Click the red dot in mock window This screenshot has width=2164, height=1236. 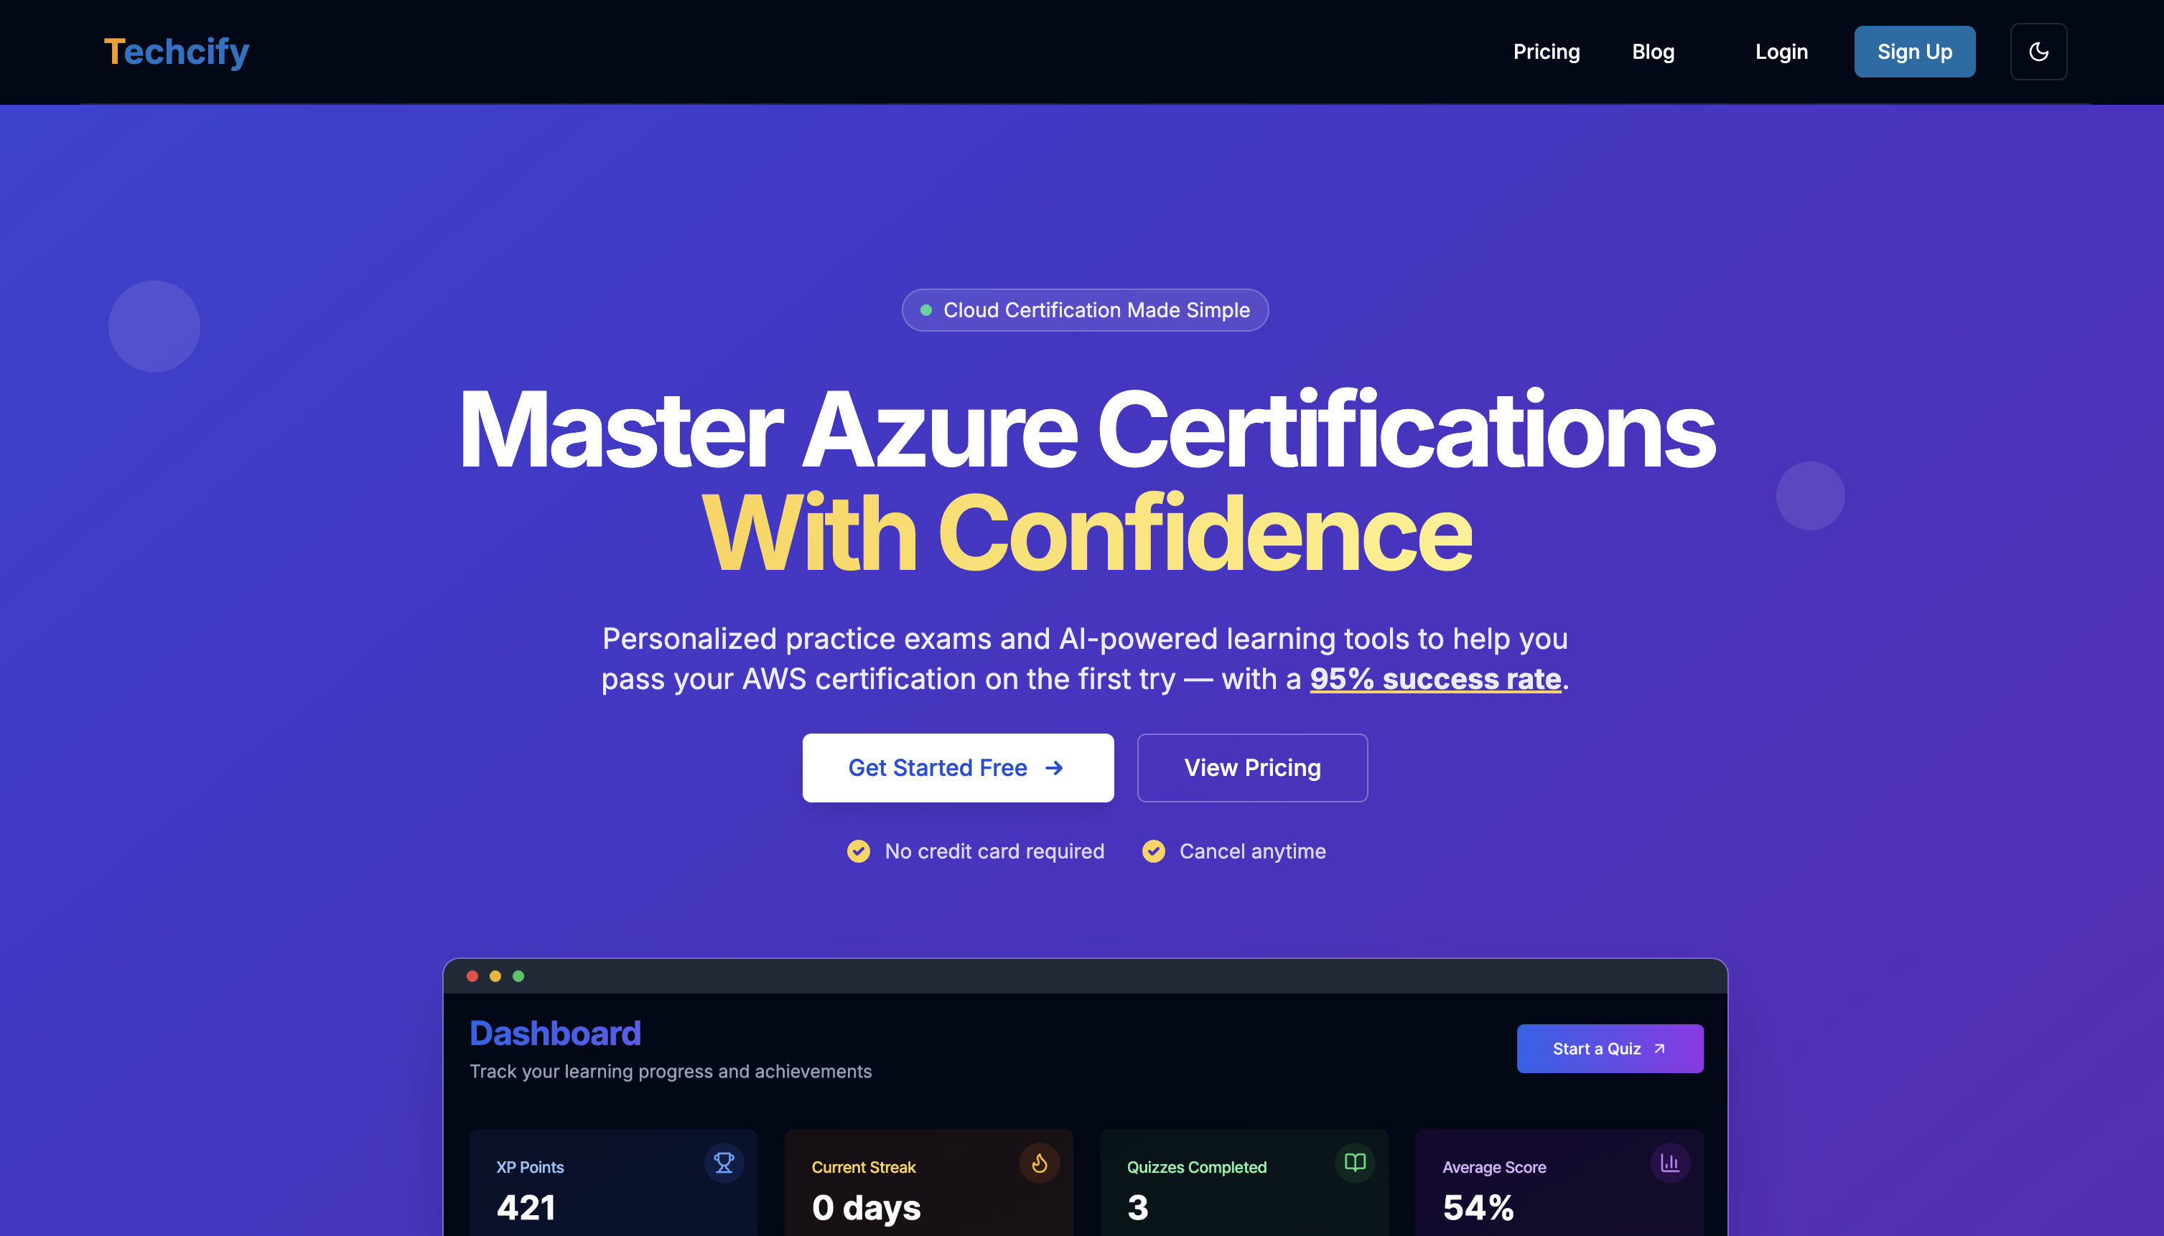click(472, 975)
